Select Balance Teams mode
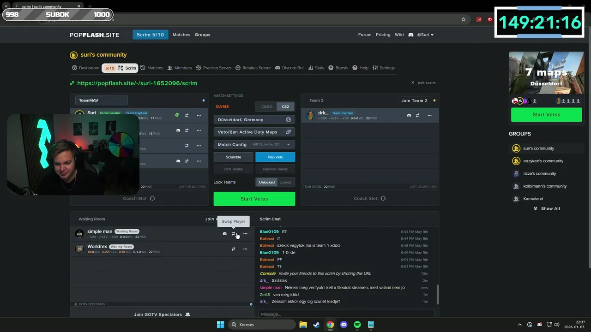The width and height of the screenshot is (591, 332). (x=275, y=169)
